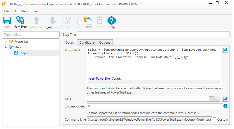The width and height of the screenshot is (234, 129).
Task: Click the Insert PowerShell Script link
Action: [105, 79]
